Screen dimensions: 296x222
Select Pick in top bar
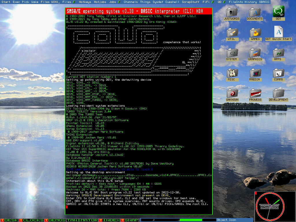coord(25,2)
